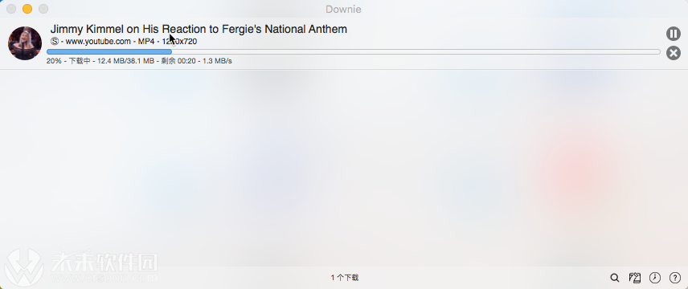Open help using the question mark icon
Screen dimensions: 688x289
coord(675,278)
